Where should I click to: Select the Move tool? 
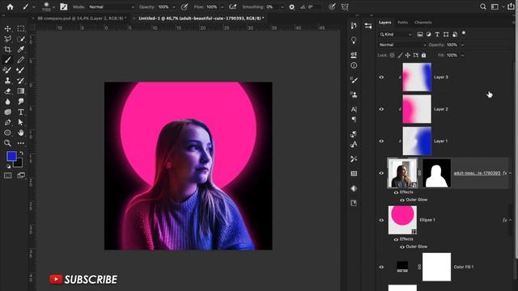(7, 29)
